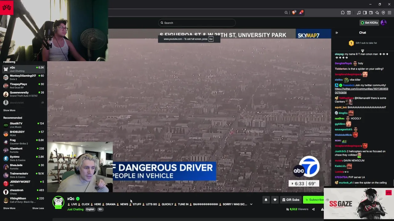This screenshot has width=394, height=221.
Task: Show less recommended channels
Action: click(x=38, y=208)
